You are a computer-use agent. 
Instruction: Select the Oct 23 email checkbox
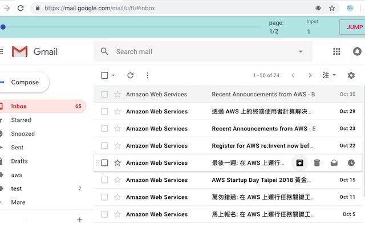[x=104, y=128]
